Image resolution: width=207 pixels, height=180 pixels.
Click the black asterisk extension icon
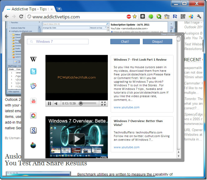[142, 16]
